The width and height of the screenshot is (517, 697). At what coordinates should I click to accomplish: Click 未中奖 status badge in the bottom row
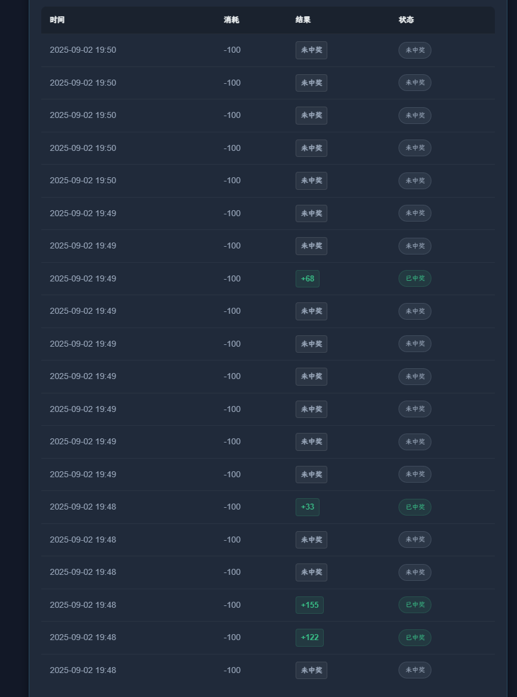(415, 670)
